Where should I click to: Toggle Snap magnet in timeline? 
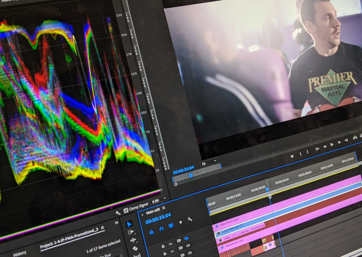(161, 229)
